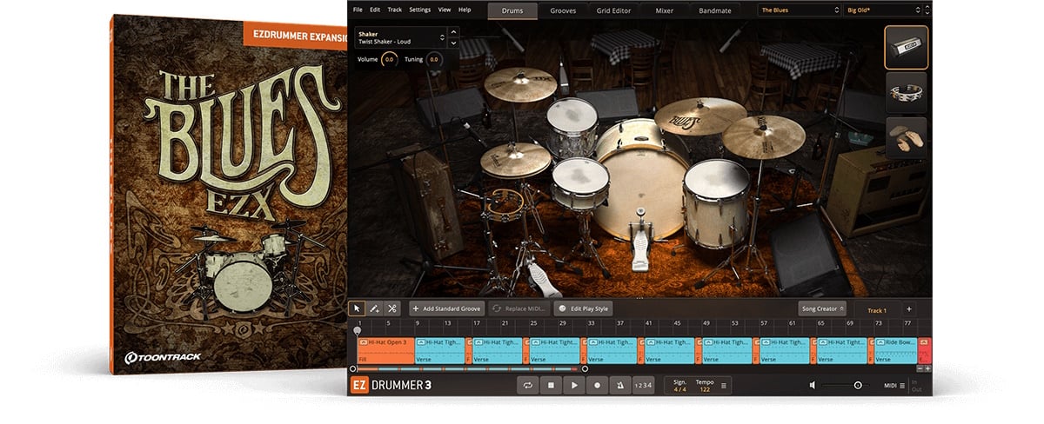Select the scissors cut tool

392,308
